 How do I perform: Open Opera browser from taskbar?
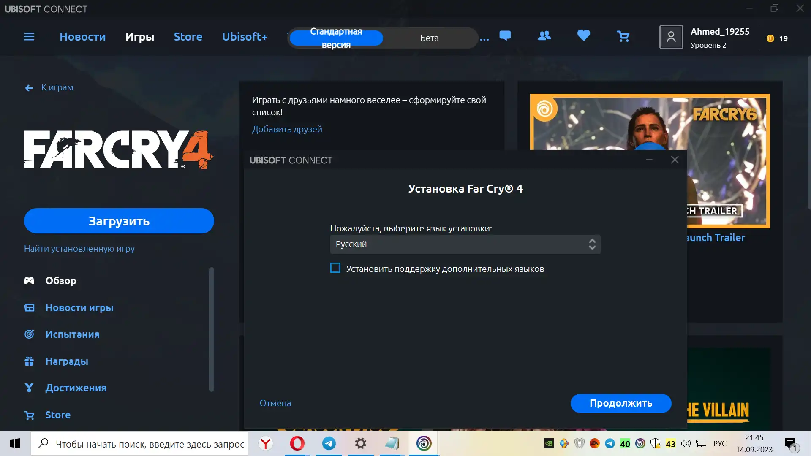pyautogui.click(x=297, y=443)
